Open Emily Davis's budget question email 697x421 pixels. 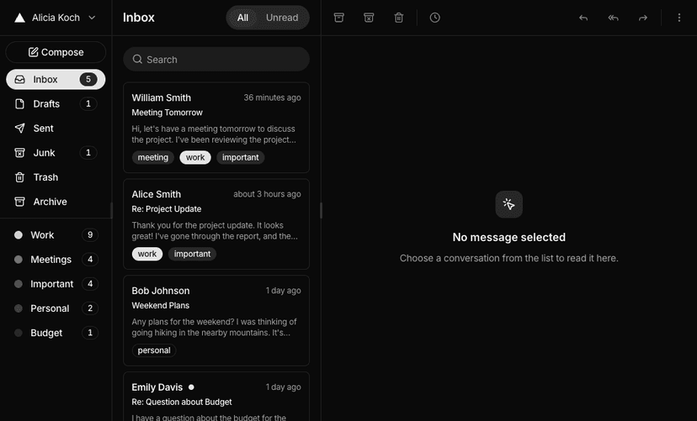click(x=216, y=396)
